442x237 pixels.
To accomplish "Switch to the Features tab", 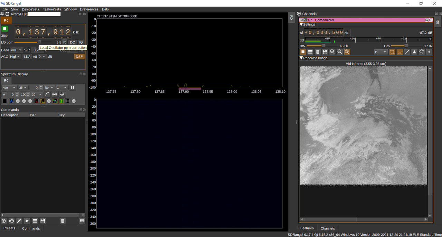I will (307, 228).
